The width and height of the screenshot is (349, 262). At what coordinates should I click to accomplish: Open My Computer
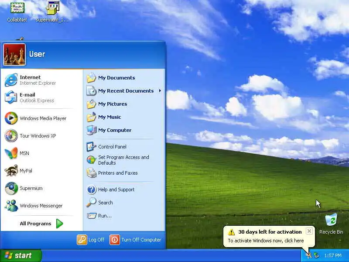tap(124, 130)
